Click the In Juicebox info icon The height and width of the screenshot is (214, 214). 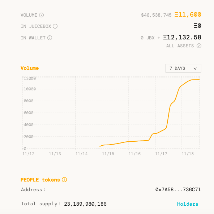tap(55, 26)
